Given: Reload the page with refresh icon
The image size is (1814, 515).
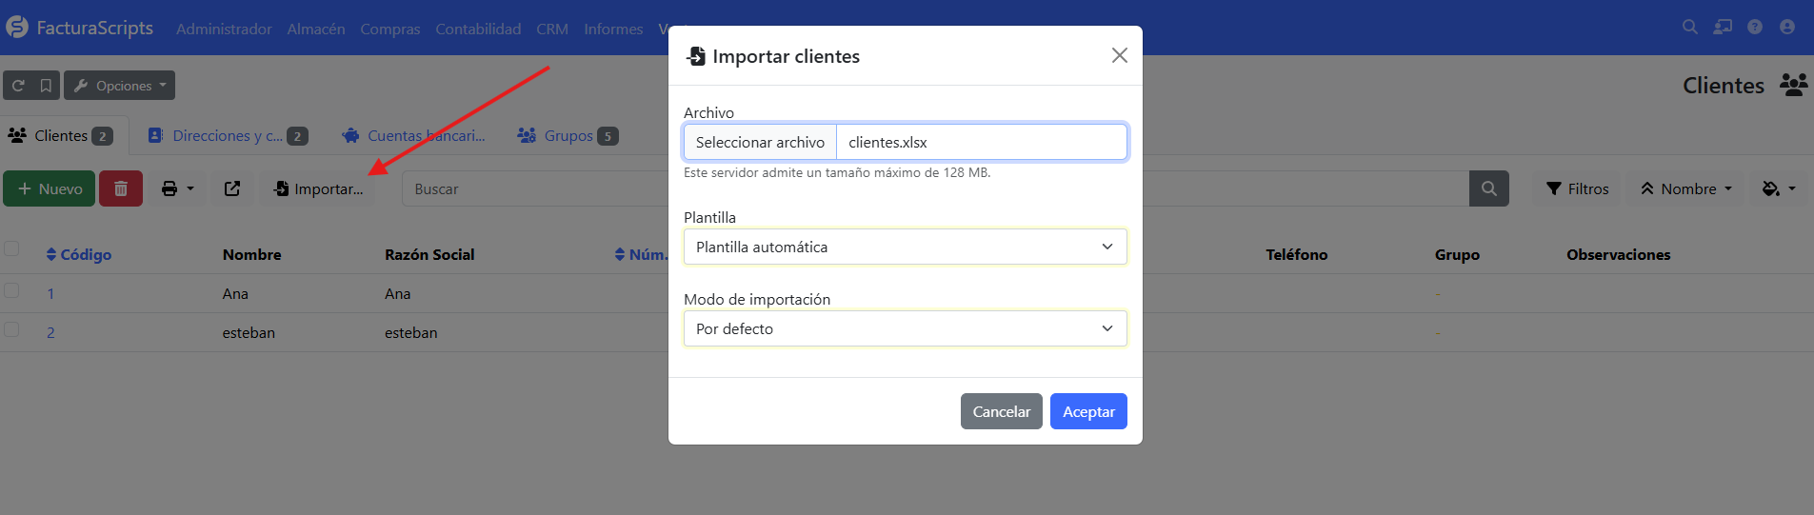Looking at the screenshot, I should click(18, 86).
